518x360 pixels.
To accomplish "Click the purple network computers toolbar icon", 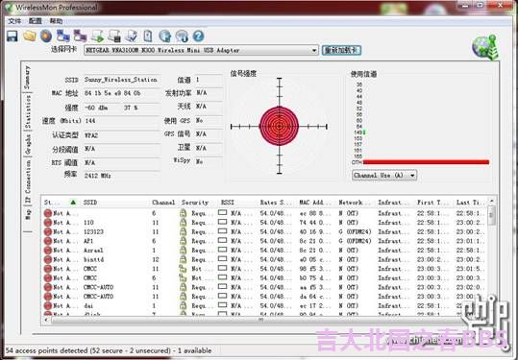I will [80, 36].
